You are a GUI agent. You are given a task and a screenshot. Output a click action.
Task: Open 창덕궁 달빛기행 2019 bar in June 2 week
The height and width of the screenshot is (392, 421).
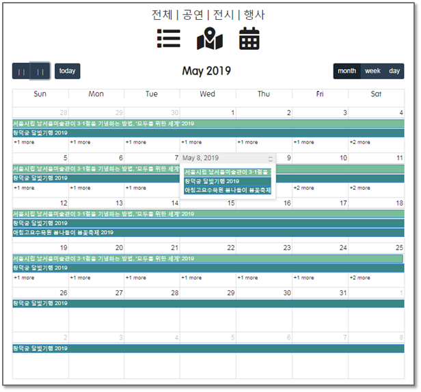208,348
